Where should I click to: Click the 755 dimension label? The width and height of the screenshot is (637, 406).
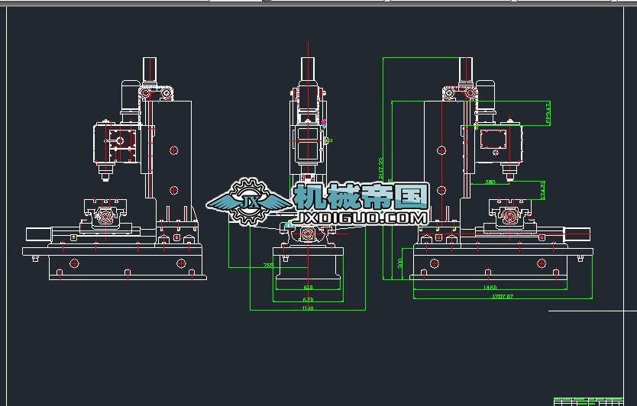(268, 265)
